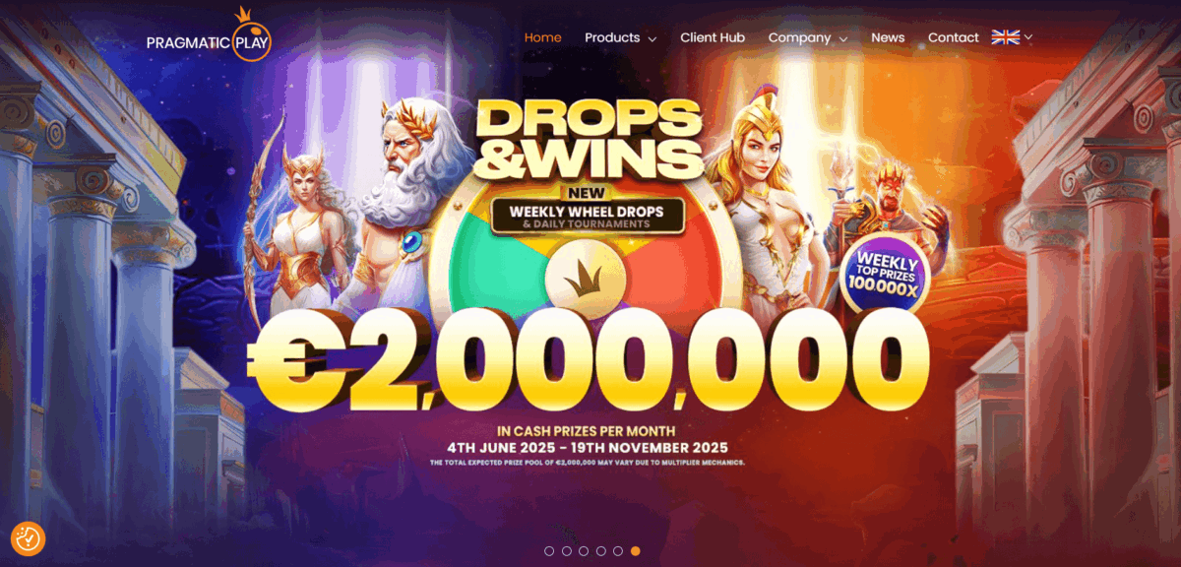
Task: Click the active orange carousel dot
Action: pyautogui.click(x=635, y=551)
